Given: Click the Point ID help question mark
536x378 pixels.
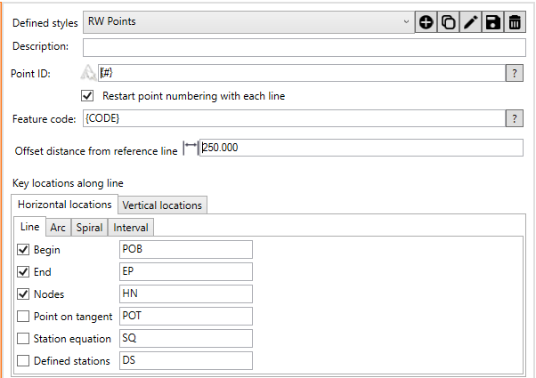Looking at the screenshot, I should [x=514, y=74].
